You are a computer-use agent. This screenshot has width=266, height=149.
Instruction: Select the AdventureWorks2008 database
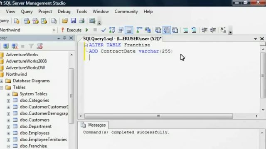pos(26,61)
